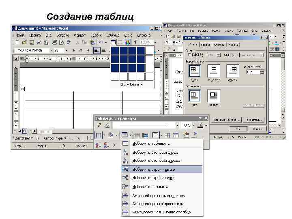292x219 pixels.
Task: Toggle the Bold formatting button
Action: tap(74, 50)
